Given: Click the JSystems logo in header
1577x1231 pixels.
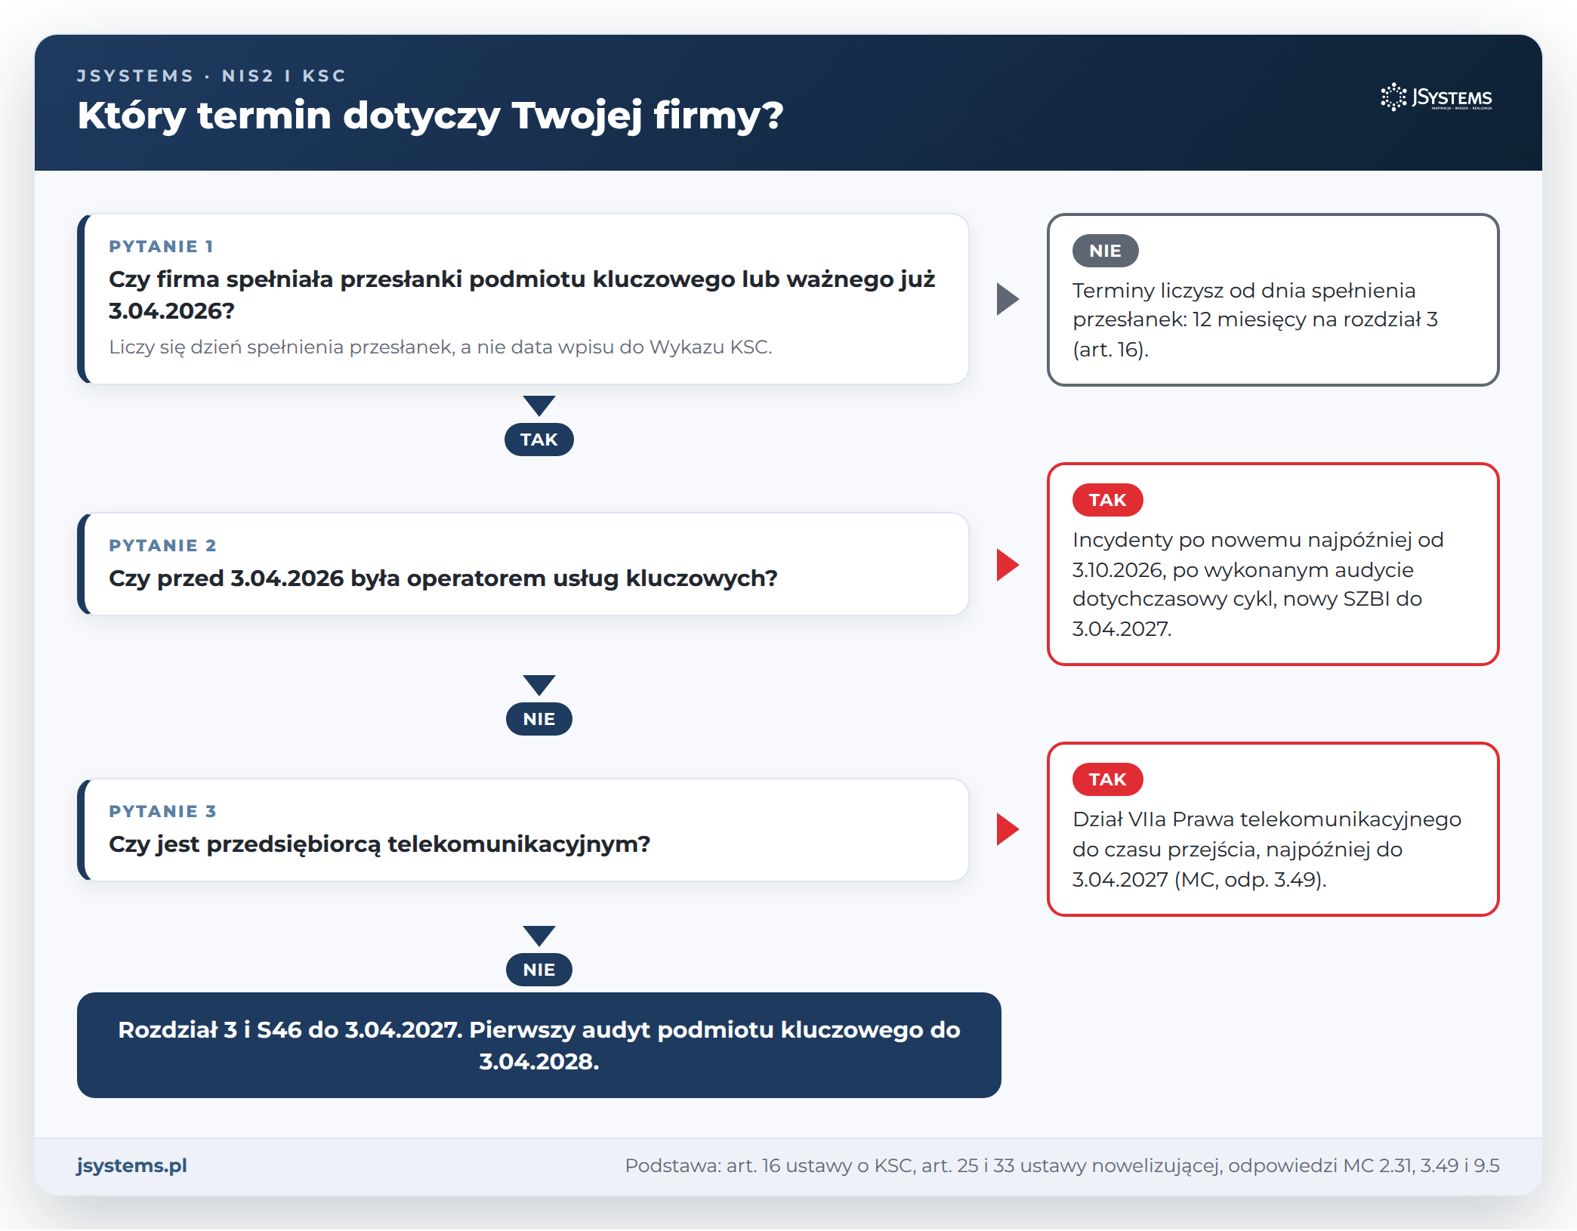Looking at the screenshot, I should pyautogui.click(x=1436, y=97).
